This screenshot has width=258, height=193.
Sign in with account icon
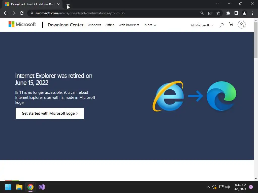click(242, 25)
